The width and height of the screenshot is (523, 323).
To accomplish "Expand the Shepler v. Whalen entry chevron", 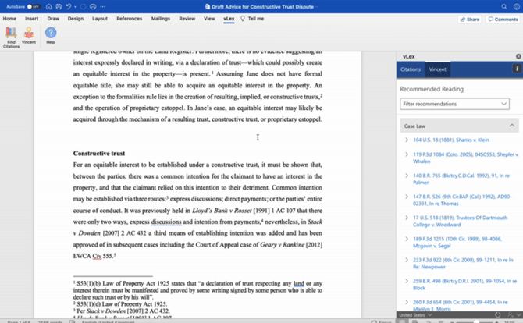I will pyautogui.click(x=407, y=154).
